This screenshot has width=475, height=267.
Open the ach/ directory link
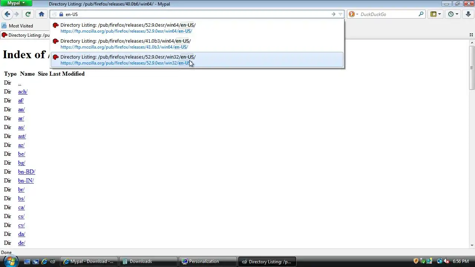coord(23,92)
